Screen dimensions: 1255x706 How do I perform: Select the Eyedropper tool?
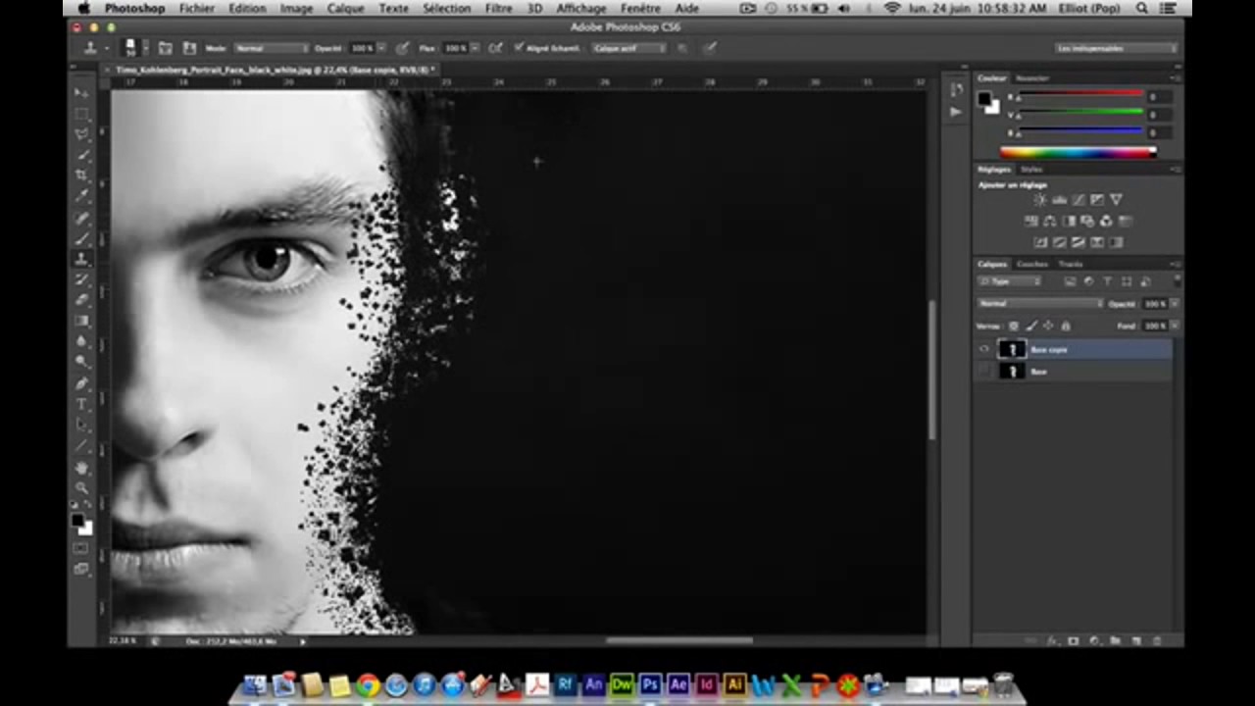tap(82, 196)
